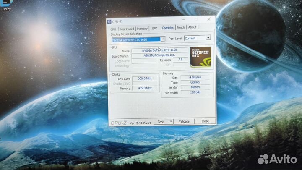The image size is (302, 170).
Task: Click the Bus Width 128 bits value
Action: 195,92
